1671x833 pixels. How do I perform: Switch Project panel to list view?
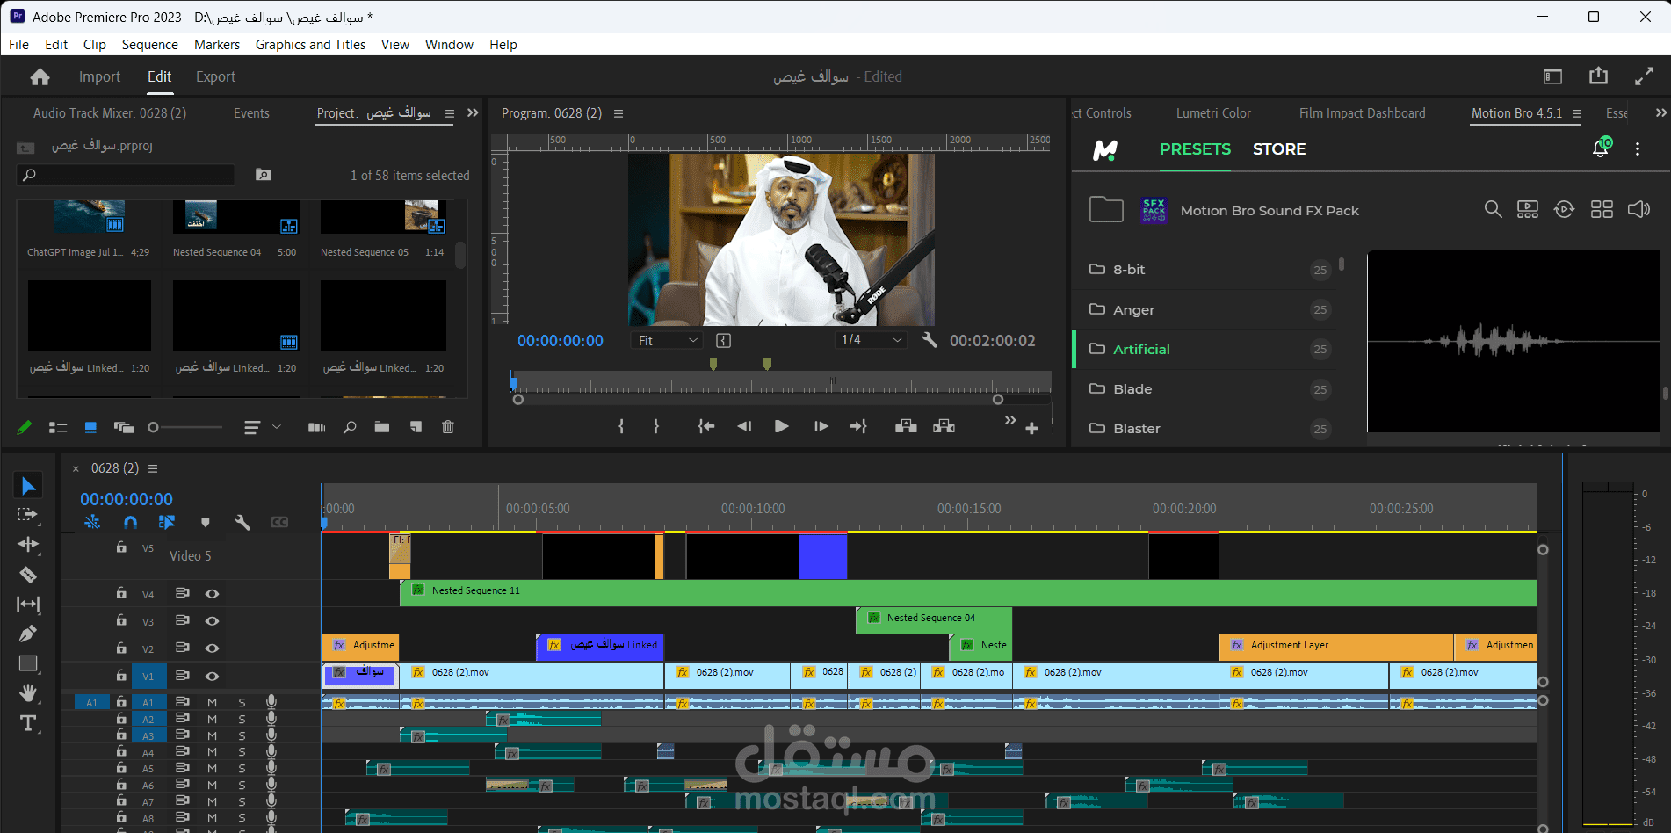tap(58, 428)
